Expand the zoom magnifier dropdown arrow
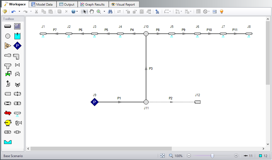272x160 pixels. click(x=104, y=11)
